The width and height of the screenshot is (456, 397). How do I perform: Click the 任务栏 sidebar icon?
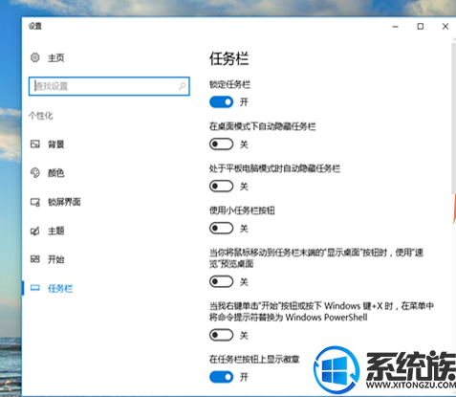(35, 288)
